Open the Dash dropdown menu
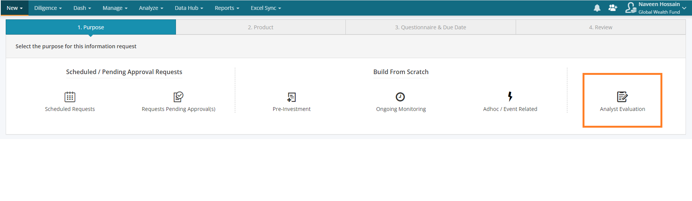This screenshot has width=692, height=201. tap(82, 8)
